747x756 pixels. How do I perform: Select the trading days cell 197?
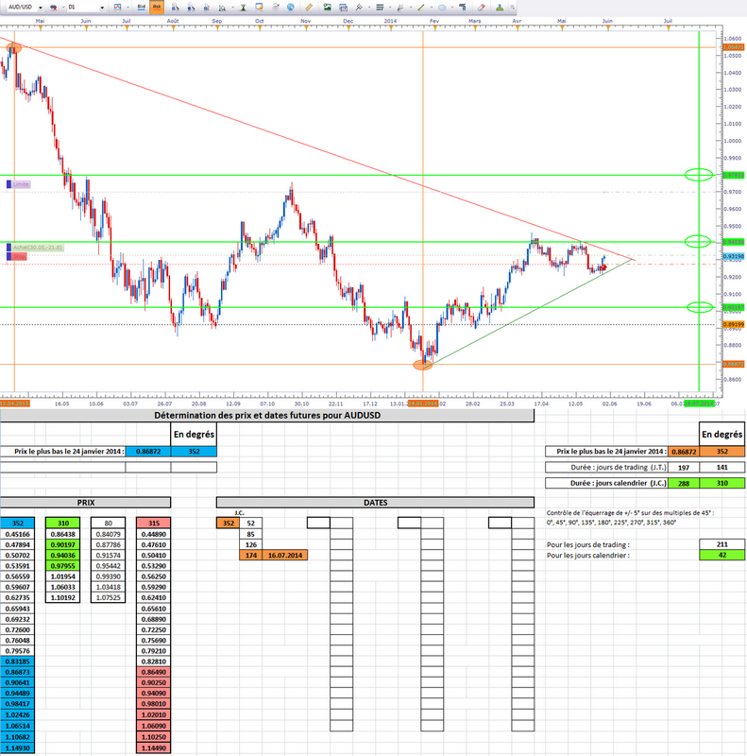coord(684,467)
